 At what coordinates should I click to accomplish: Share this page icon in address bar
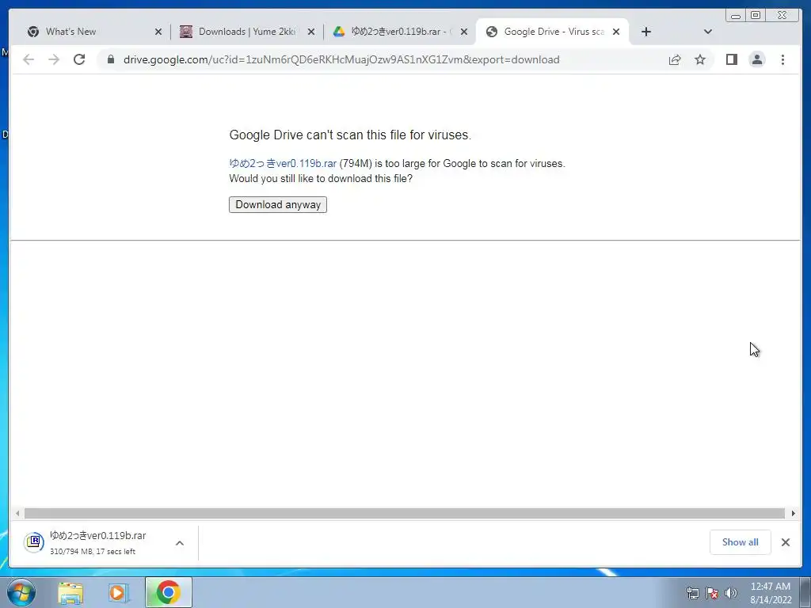(x=675, y=59)
